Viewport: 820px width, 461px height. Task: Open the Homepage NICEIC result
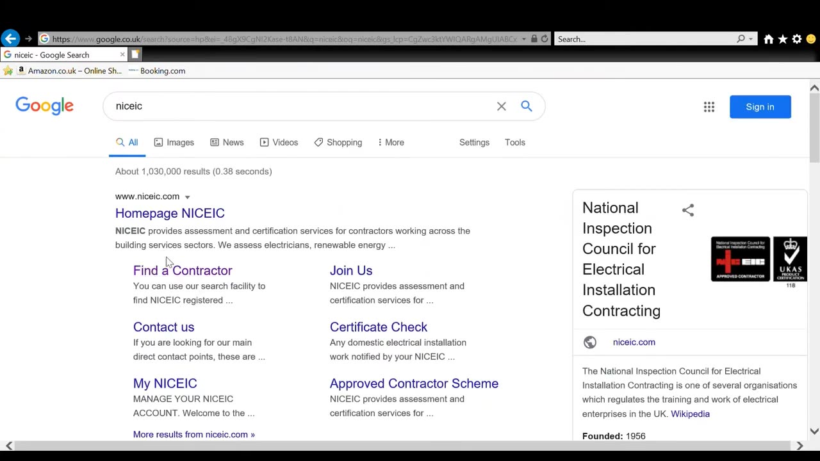pos(170,213)
